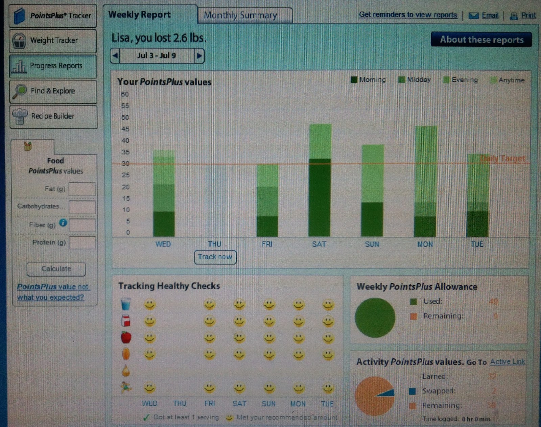The width and height of the screenshot is (541, 427).
Task: Click the Track now button for Thursday
Action: pyautogui.click(x=215, y=257)
